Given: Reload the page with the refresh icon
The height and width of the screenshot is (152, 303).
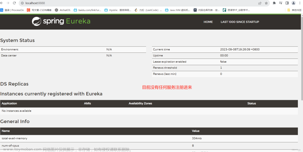Looking at the screenshot, I should (x=14, y=3).
